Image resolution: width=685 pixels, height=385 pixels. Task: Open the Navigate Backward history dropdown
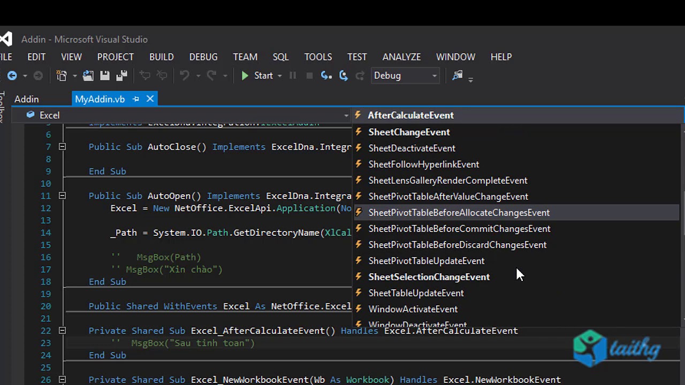[x=25, y=76]
